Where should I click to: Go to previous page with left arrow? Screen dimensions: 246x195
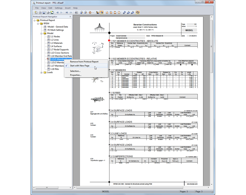coord(57,13)
